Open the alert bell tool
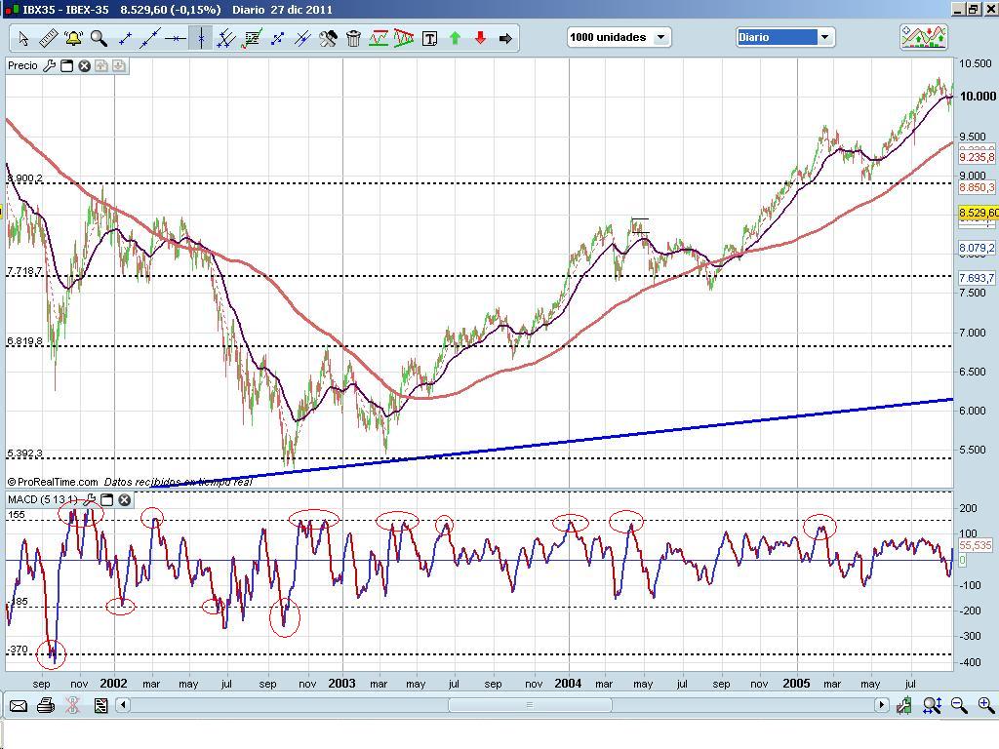This screenshot has width=999, height=749. [73, 38]
